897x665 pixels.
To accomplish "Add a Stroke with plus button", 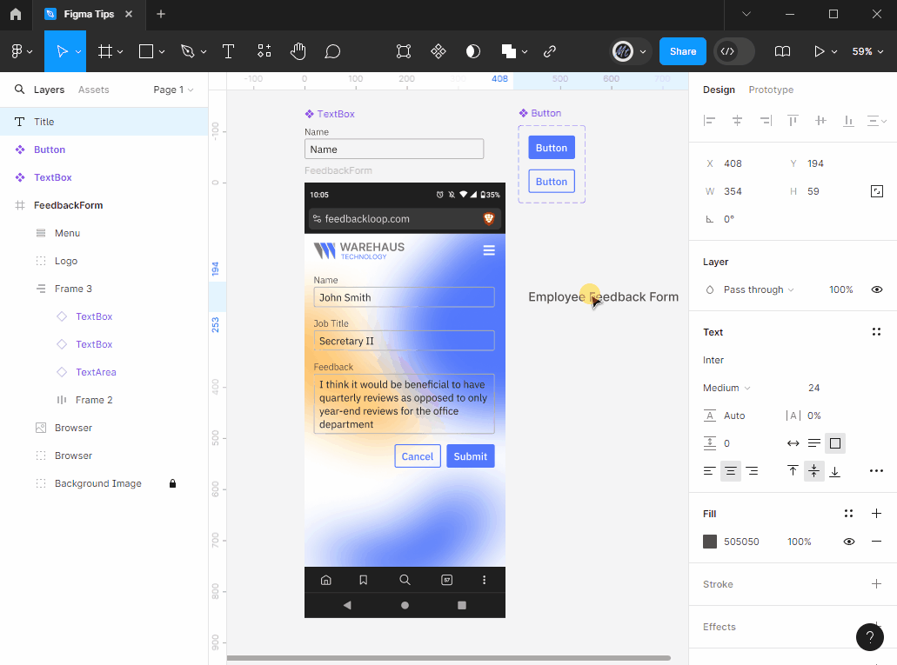I will click(x=876, y=584).
